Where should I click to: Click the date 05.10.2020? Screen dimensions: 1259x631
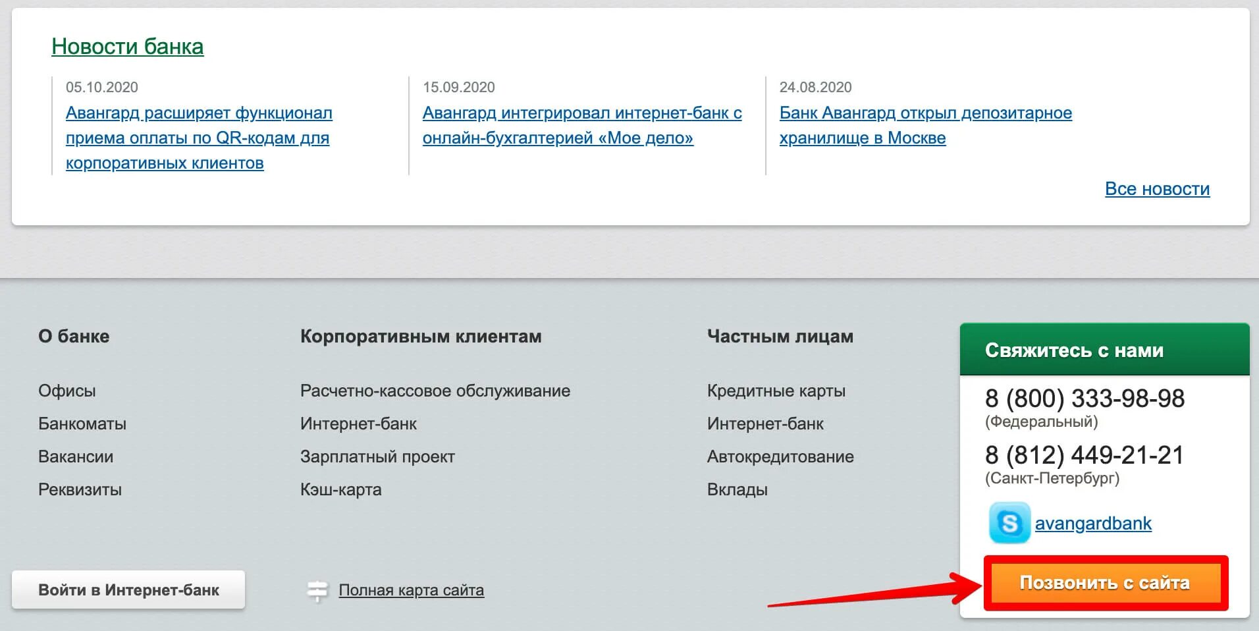tap(102, 87)
